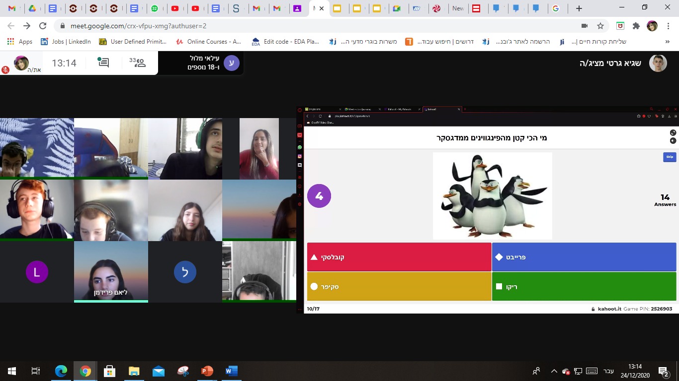
Task: Open the User Defined Primit... bookmark
Action: 133,42
